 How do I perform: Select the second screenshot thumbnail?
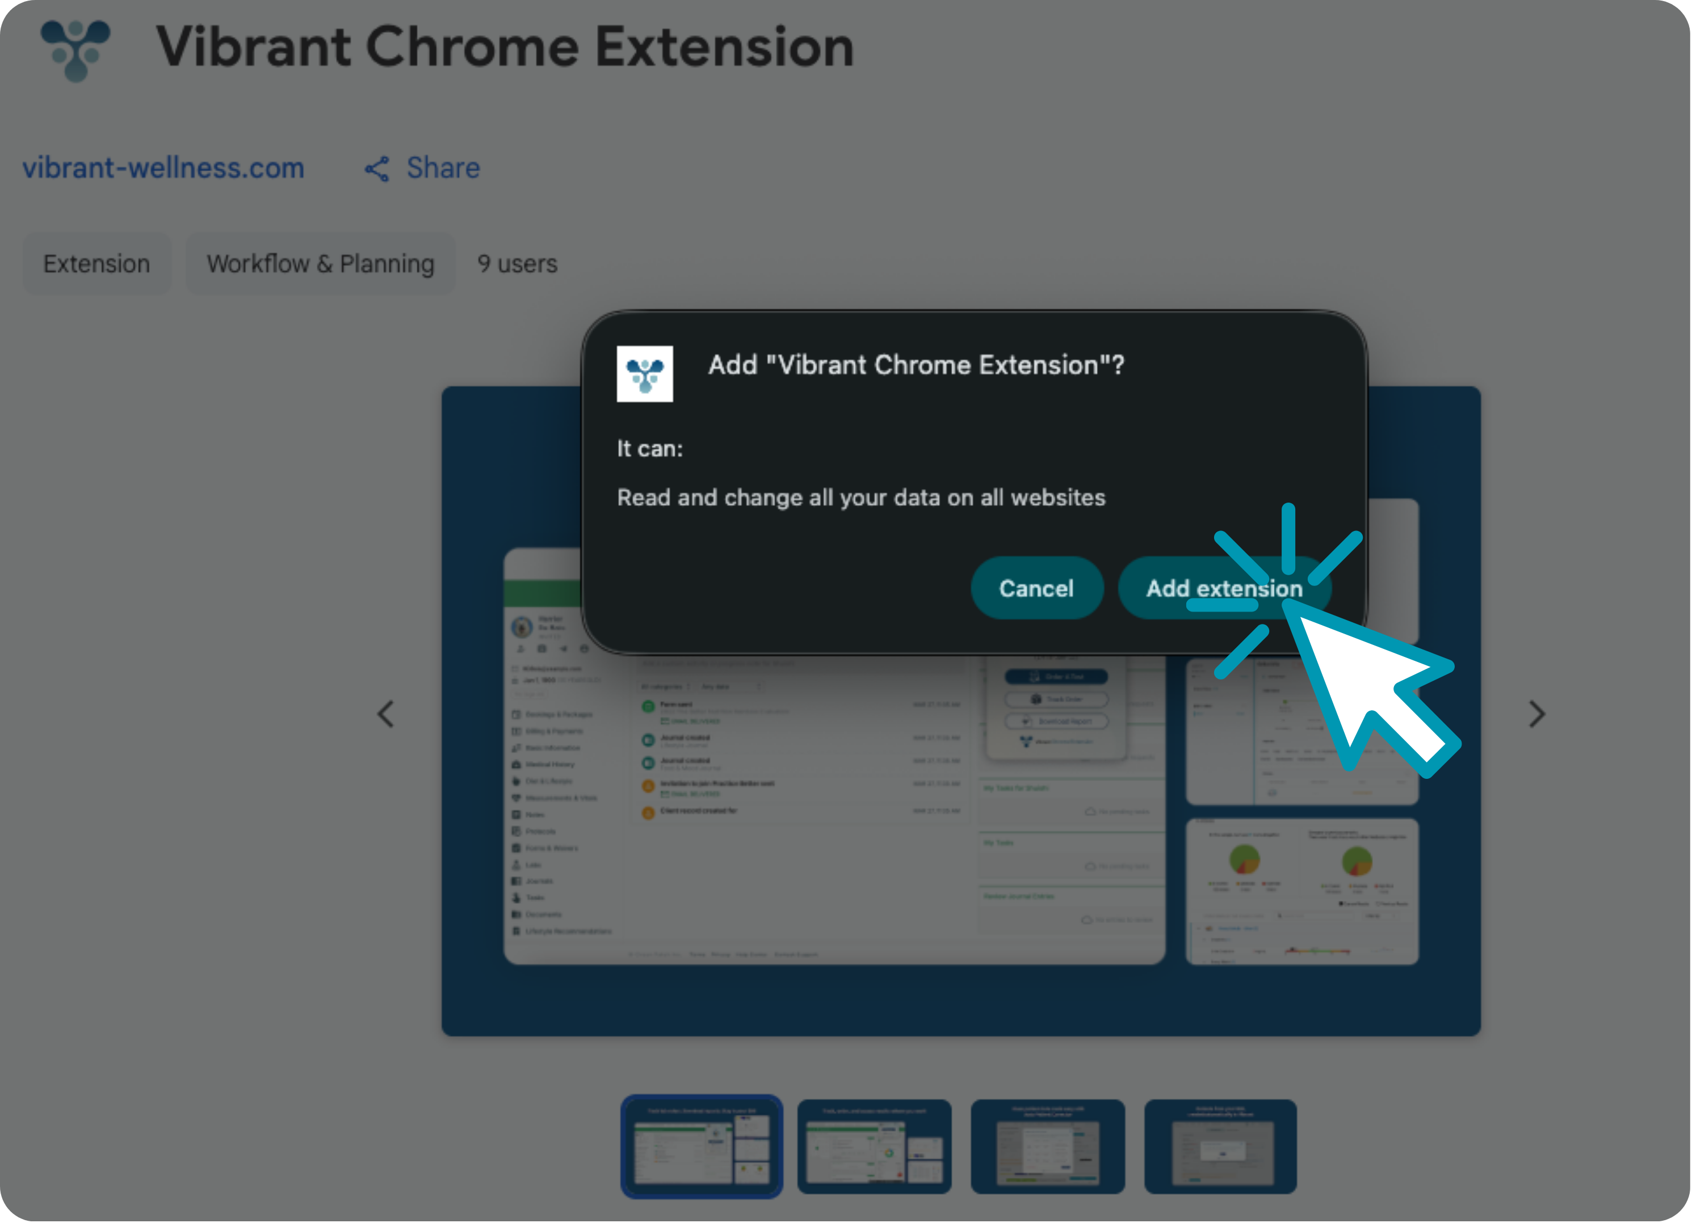(x=874, y=1147)
